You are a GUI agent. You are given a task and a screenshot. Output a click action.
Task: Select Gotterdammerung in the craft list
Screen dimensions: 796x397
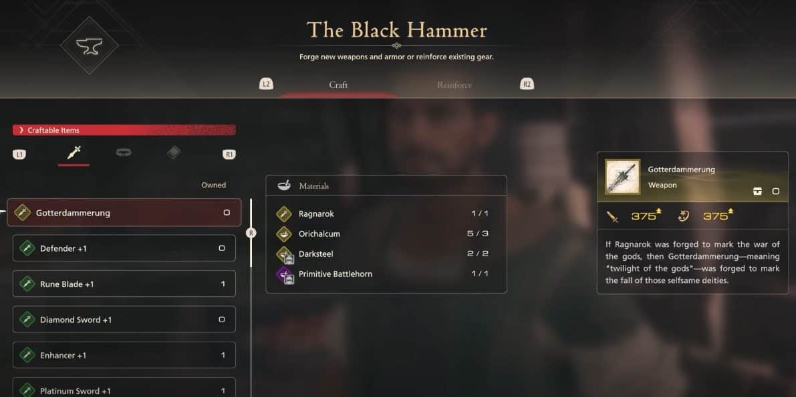click(124, 212)
